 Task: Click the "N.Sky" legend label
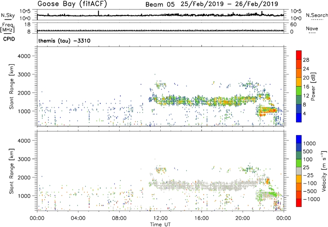[x=8, y=15]
